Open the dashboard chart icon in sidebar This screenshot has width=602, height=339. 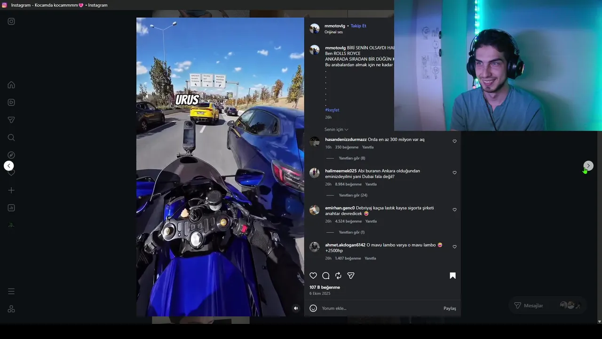[x=11, y=208]
